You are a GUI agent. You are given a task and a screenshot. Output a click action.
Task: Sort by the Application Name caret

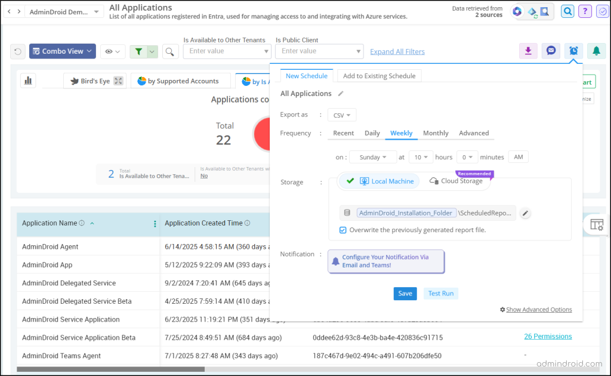[92, 223]
